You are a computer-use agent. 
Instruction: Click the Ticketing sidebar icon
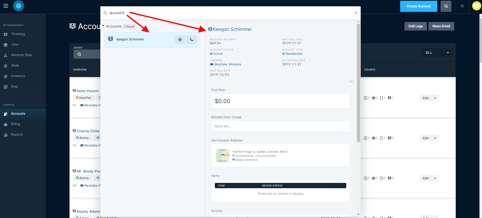pyautogui.click(x=6, y=34)
